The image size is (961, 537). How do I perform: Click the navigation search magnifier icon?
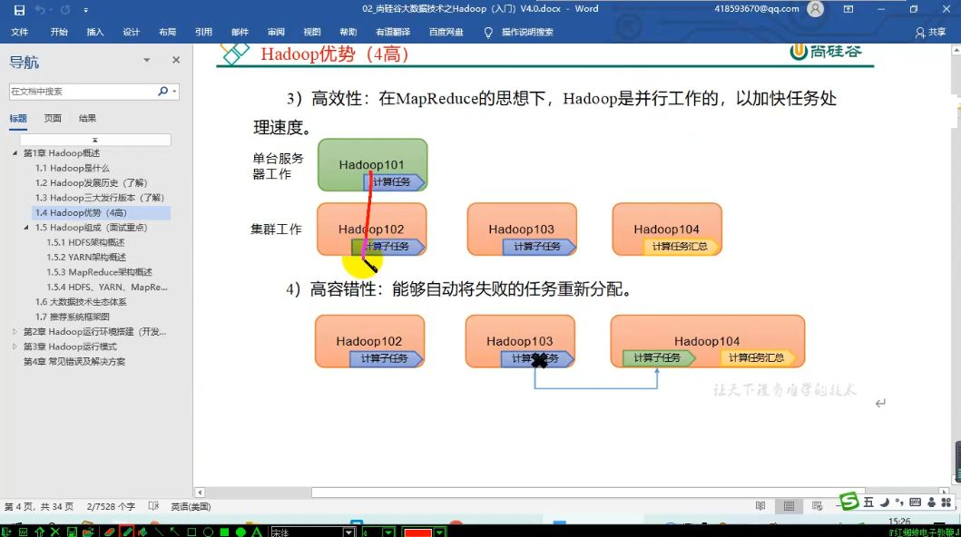pos(163,92)
